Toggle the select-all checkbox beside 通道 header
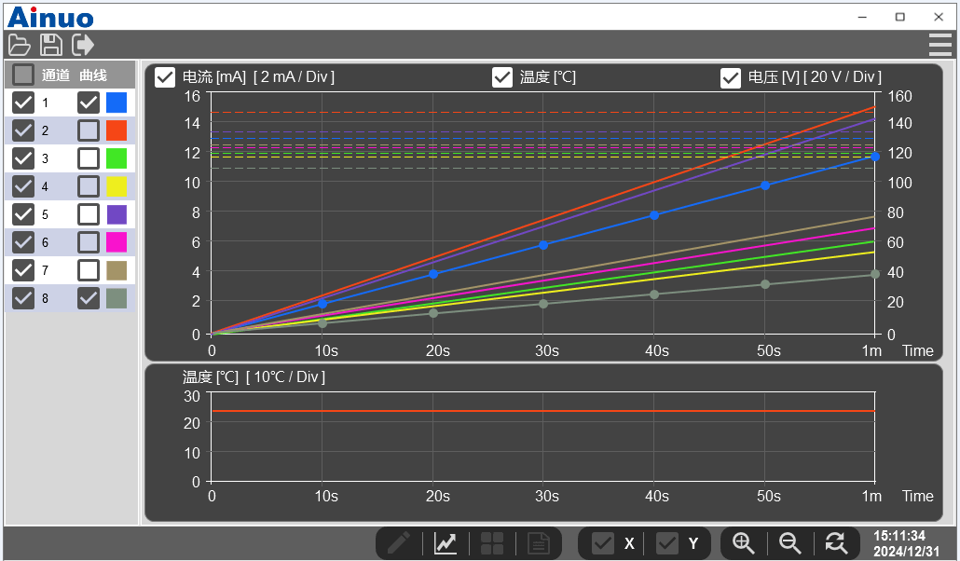The width and height of the screenshot is (960, 561). tap(23, 75)
